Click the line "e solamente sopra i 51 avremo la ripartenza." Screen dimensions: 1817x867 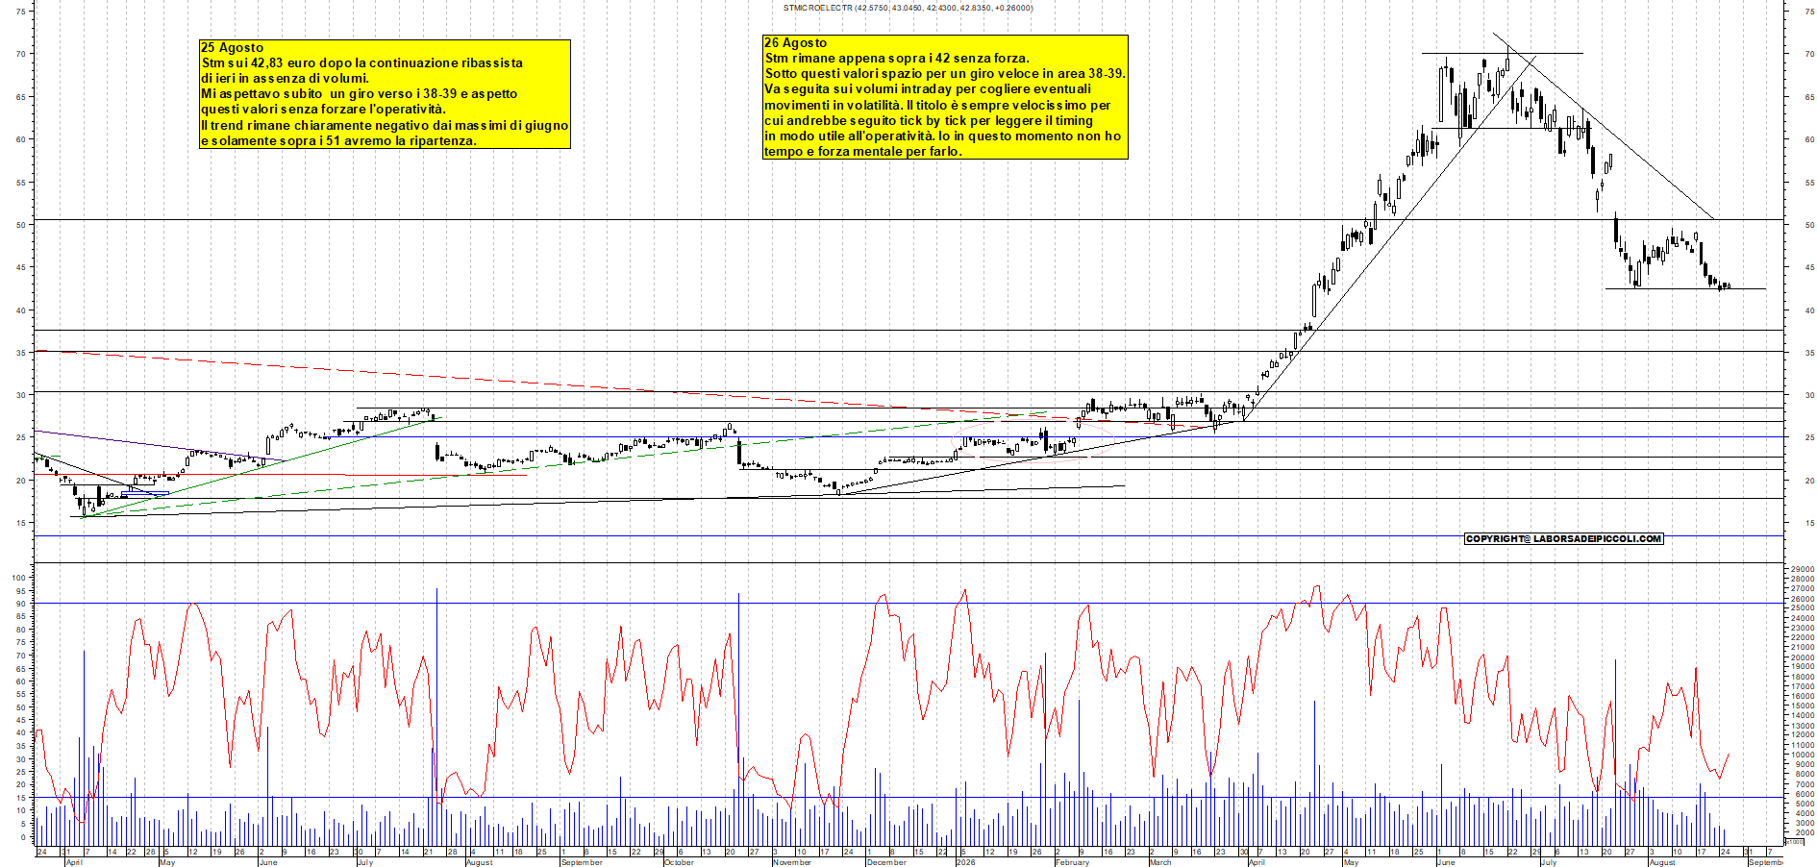click(x=338, y=140)
